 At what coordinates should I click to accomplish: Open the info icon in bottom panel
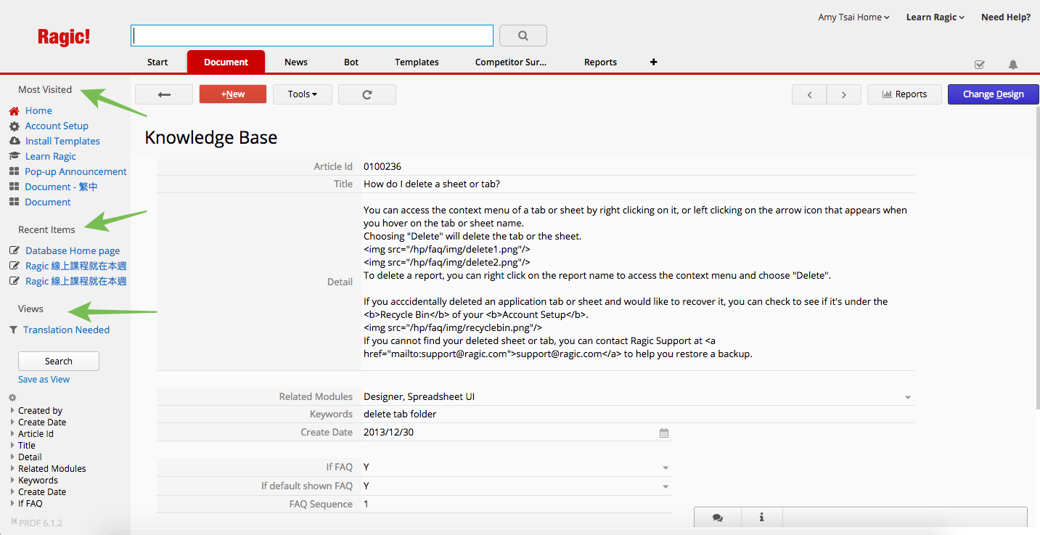[762, 518]
